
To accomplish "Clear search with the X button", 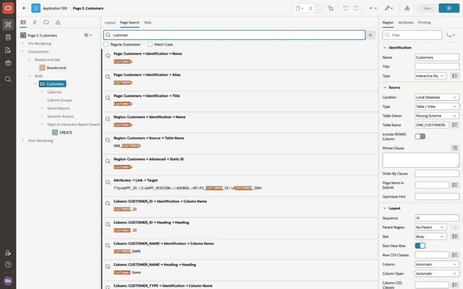I will coord(370,35).
